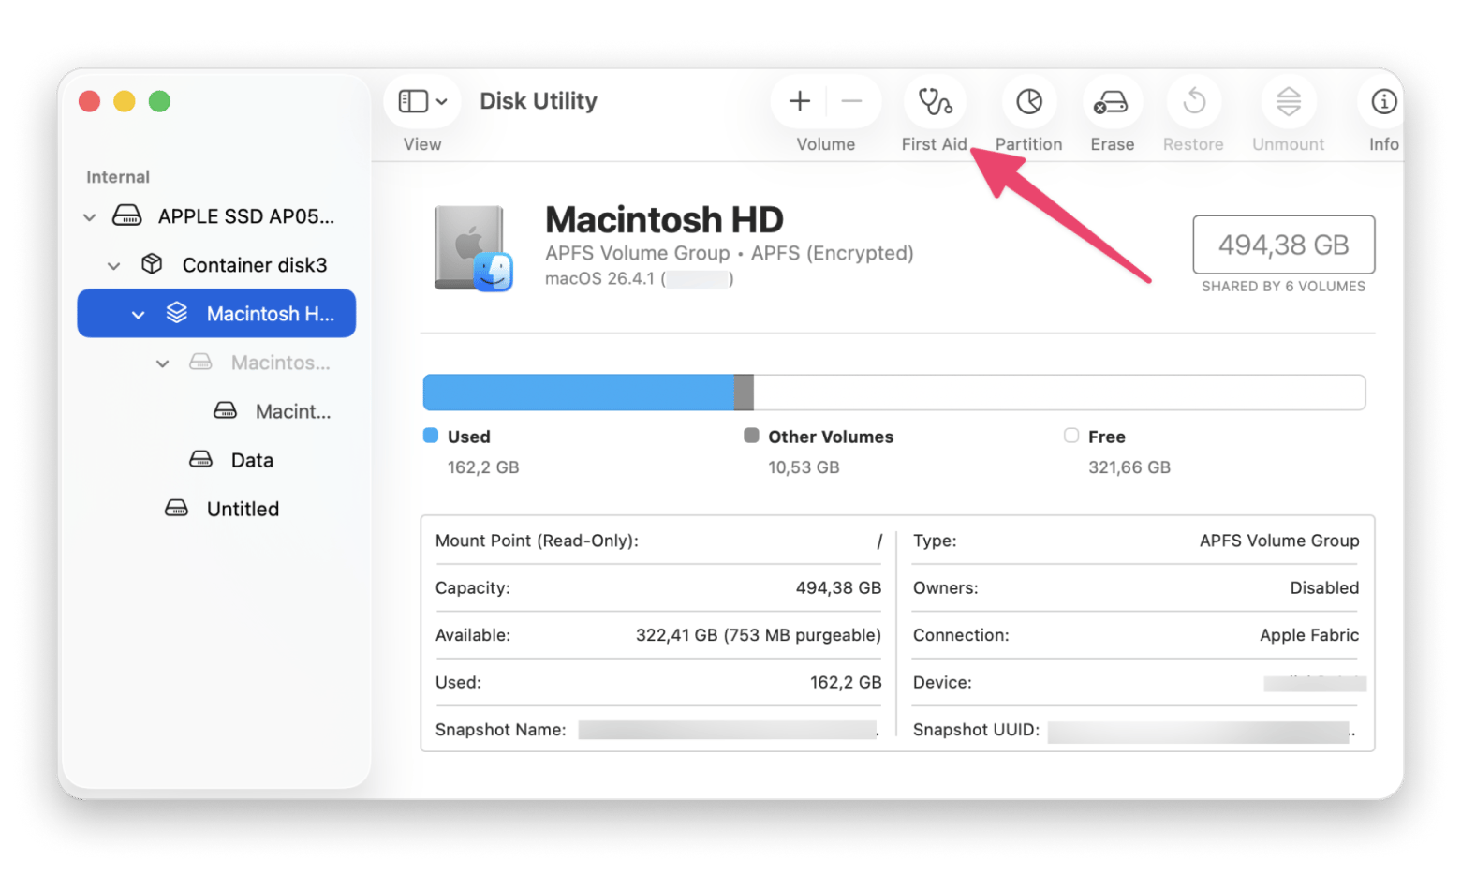Image resolution: width=1461 pixels, height=875 pixels.
Task: Click the Macintosh HD layers icon
Action: click(x=176, y=313)
